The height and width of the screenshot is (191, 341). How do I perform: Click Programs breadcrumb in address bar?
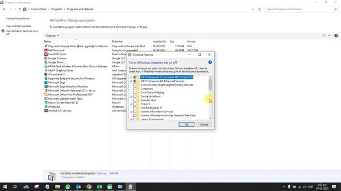(57, 9)
